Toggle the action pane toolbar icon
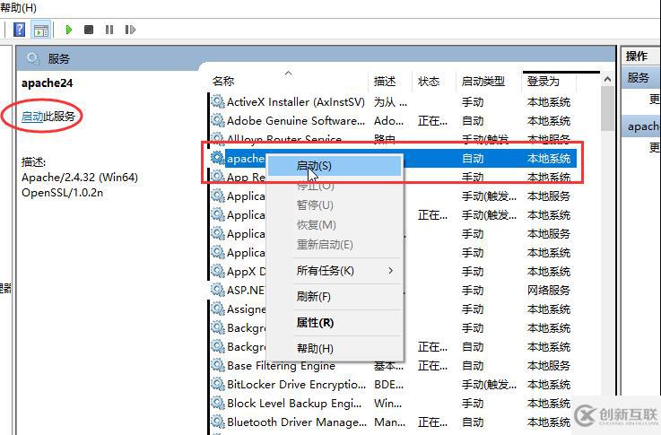The image size is (661, 435). (x=41, y=30)
